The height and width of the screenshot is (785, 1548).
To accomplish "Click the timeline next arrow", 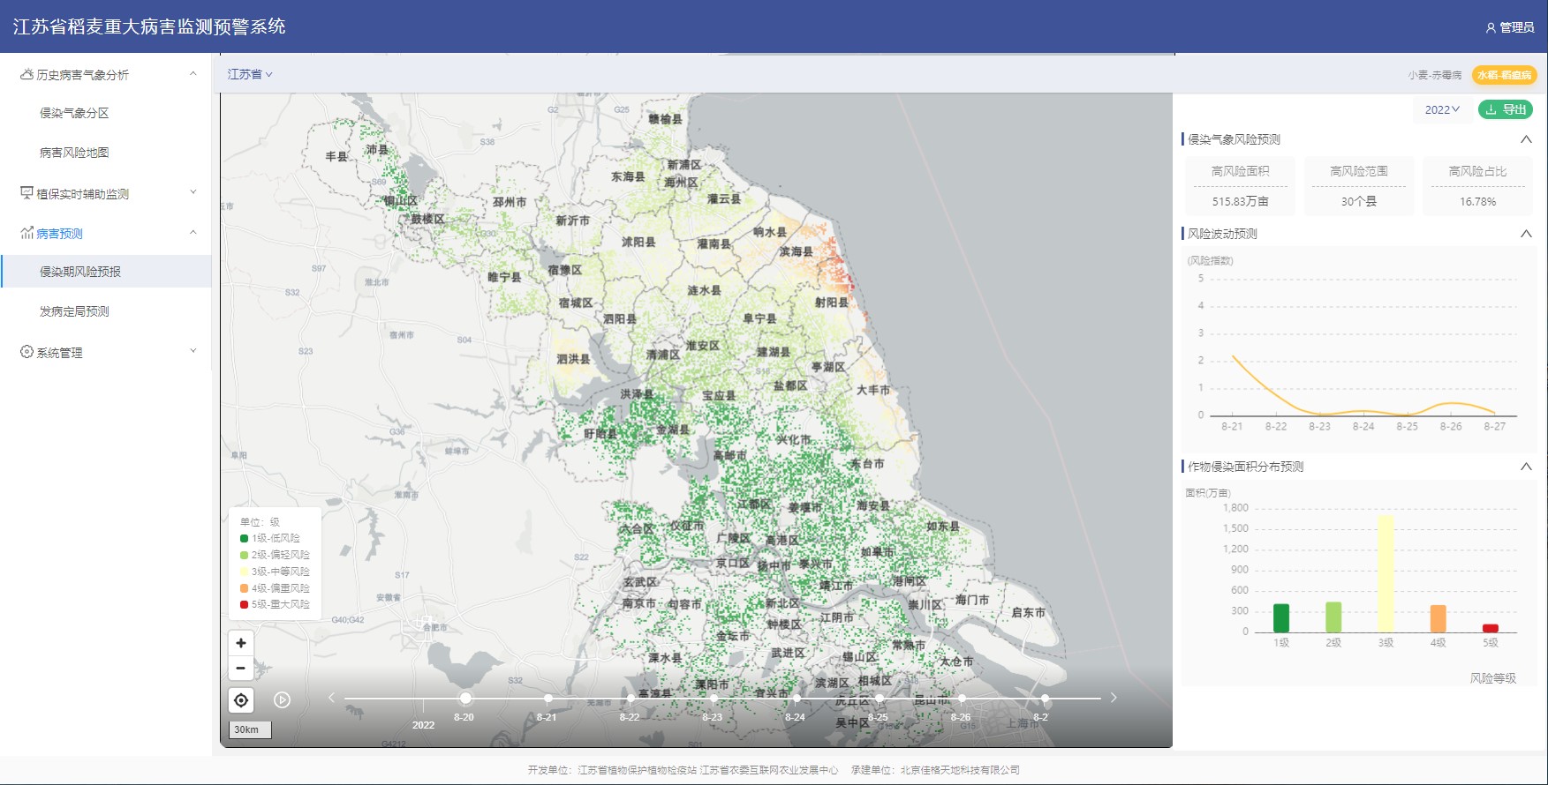I will pyautogui.click(x=1114, y=698).
